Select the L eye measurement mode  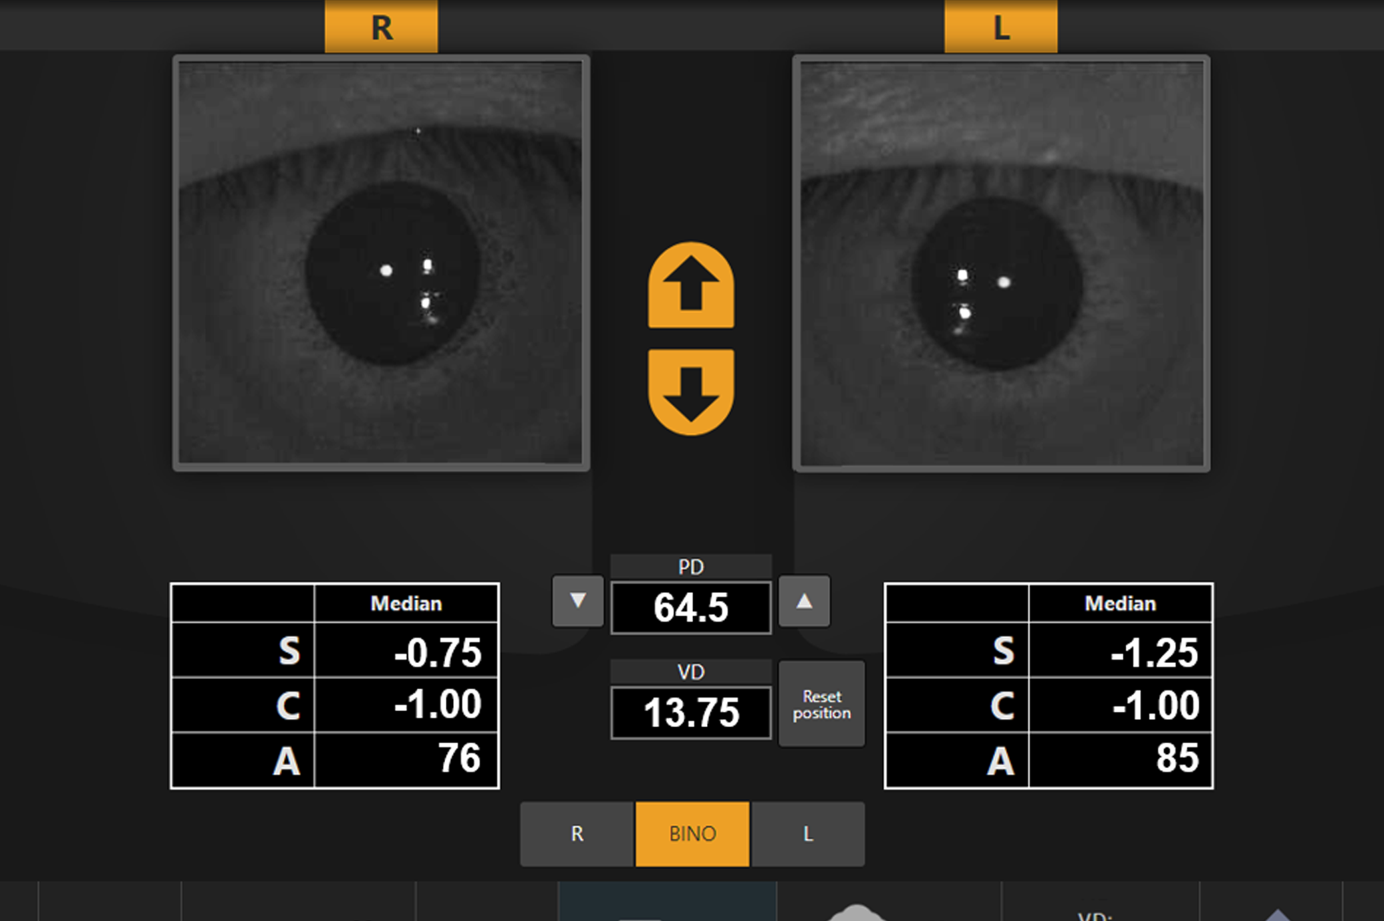pos(808,833)
